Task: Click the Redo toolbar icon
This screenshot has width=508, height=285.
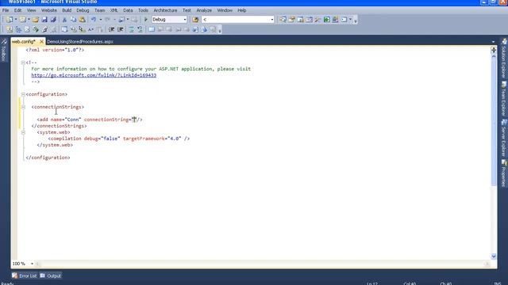Action: point(107,20)
